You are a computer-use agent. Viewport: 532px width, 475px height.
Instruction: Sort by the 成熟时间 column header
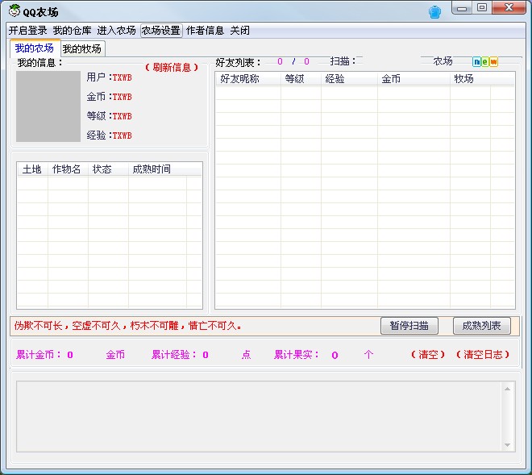pos(157,169)
